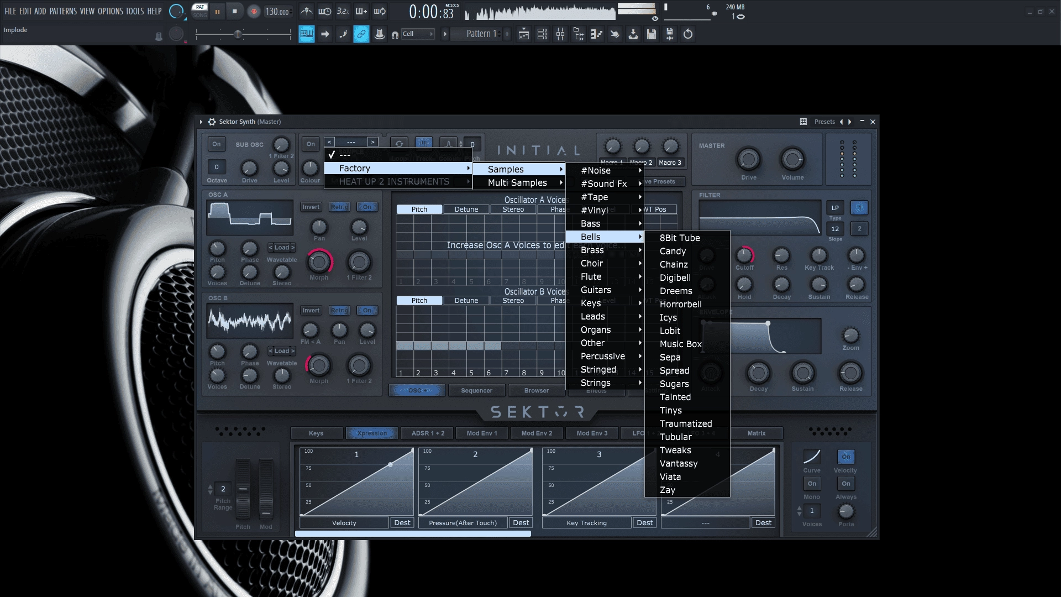Toggle the Mono On switch
The image size is (1061, 597).
coord(812,484)
